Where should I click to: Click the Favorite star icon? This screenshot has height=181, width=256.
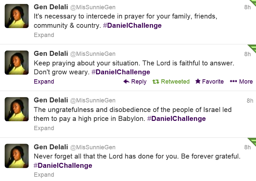(x=198, y=82)
